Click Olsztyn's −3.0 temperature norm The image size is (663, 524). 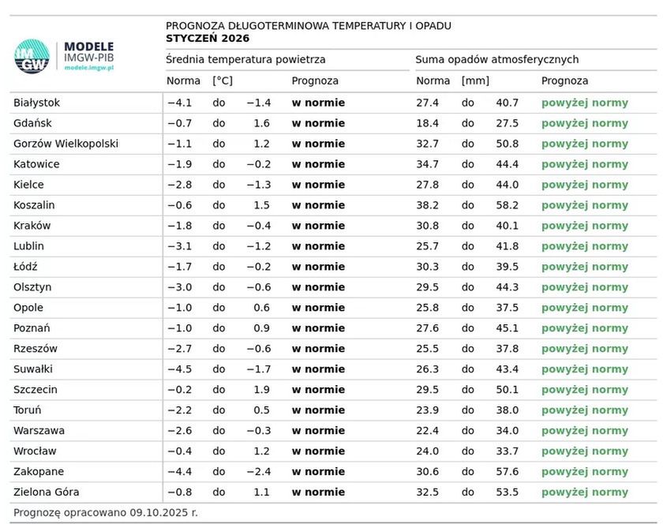pos(180,287)
